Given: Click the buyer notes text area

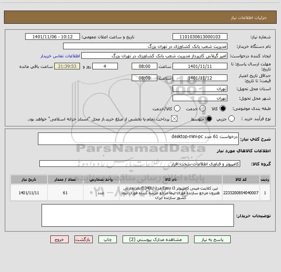Looking at the screenshot, I should (x=138, y=215).
